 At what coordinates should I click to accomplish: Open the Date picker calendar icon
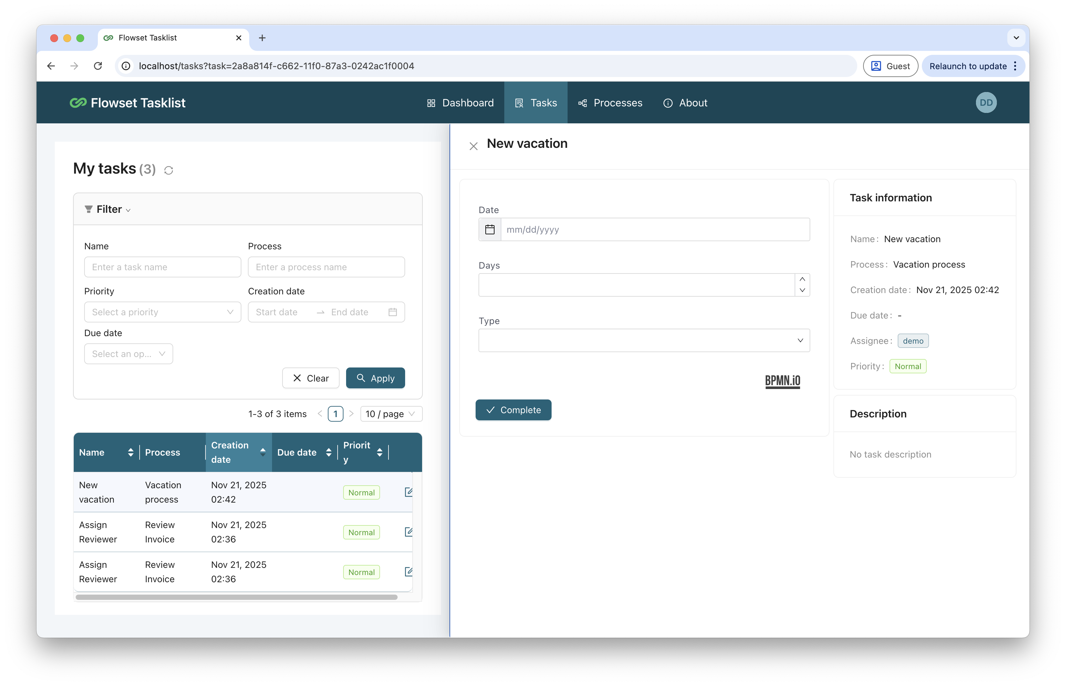point(490,229)
